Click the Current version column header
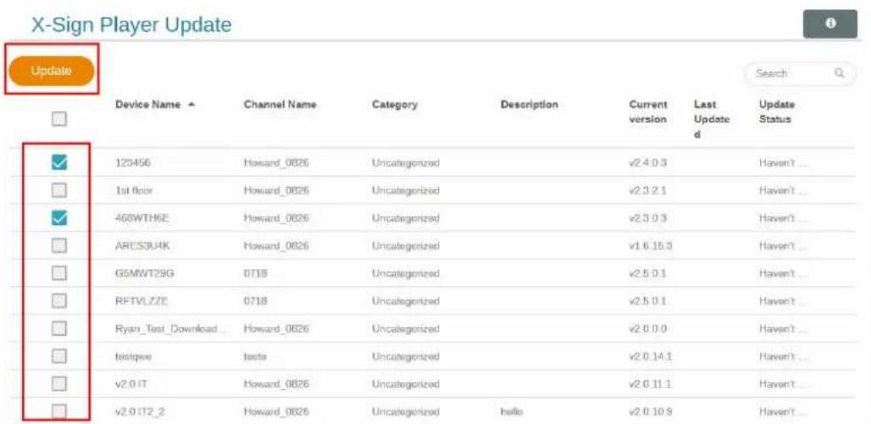 [x=647, y=112]
